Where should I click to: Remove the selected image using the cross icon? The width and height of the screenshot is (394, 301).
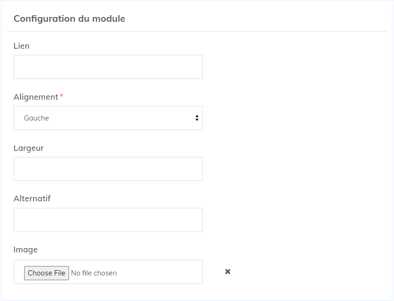228,271
